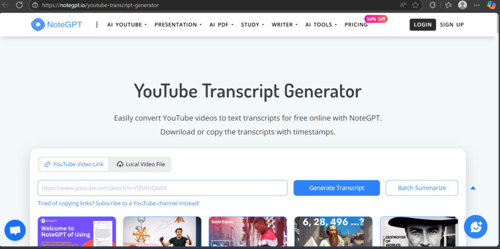Open the '6, 28, 496' video thumbnail
This screenshot has height=249, width=500.
(x=333, y=232)
